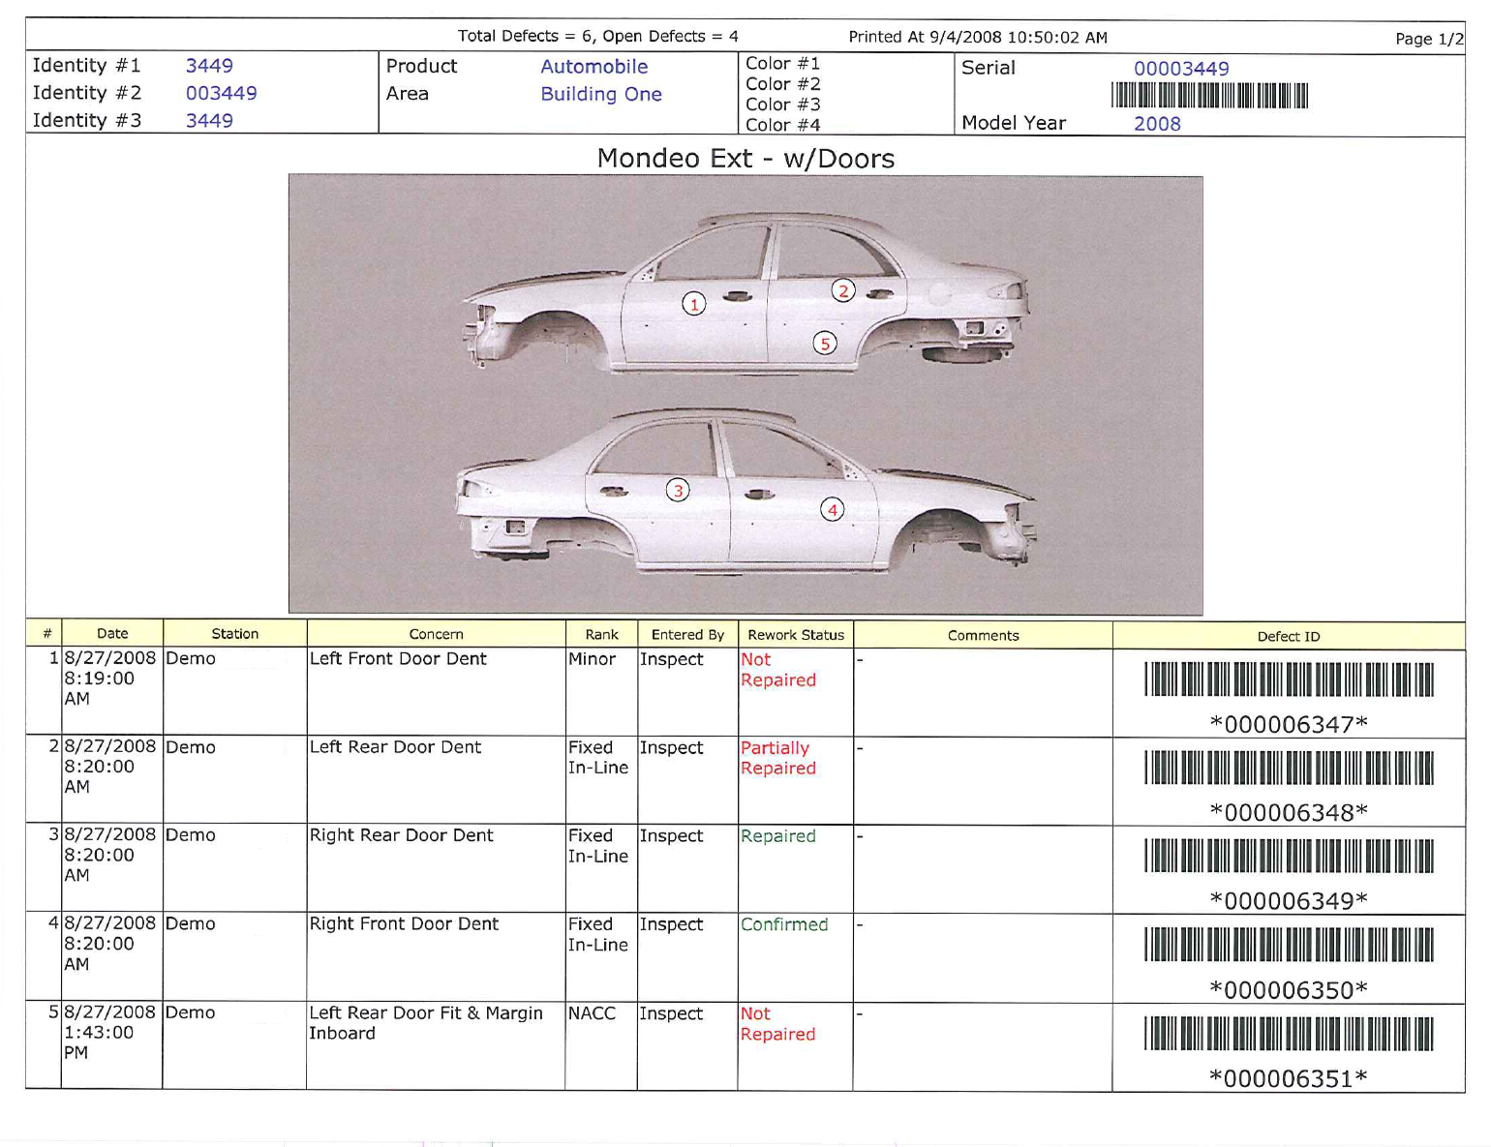
Task: Click the Rework Status column header
Action: [796, 635]
